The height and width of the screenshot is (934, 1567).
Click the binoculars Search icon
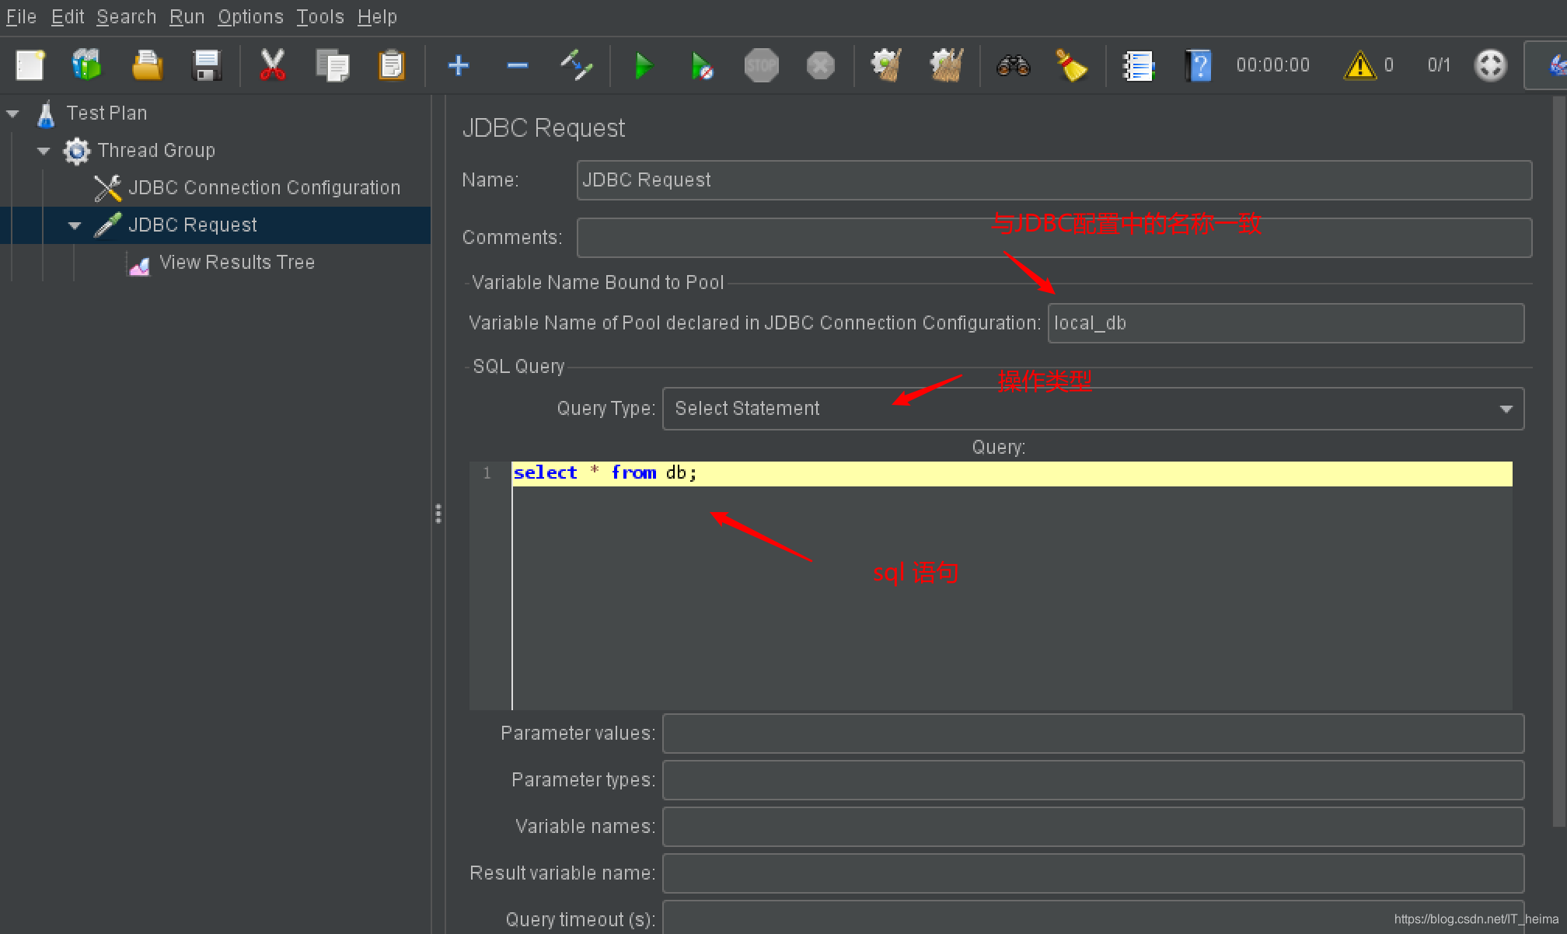[1013, 66]
